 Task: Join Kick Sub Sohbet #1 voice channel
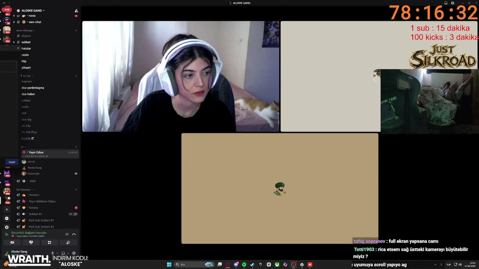(x=41, y=220)
